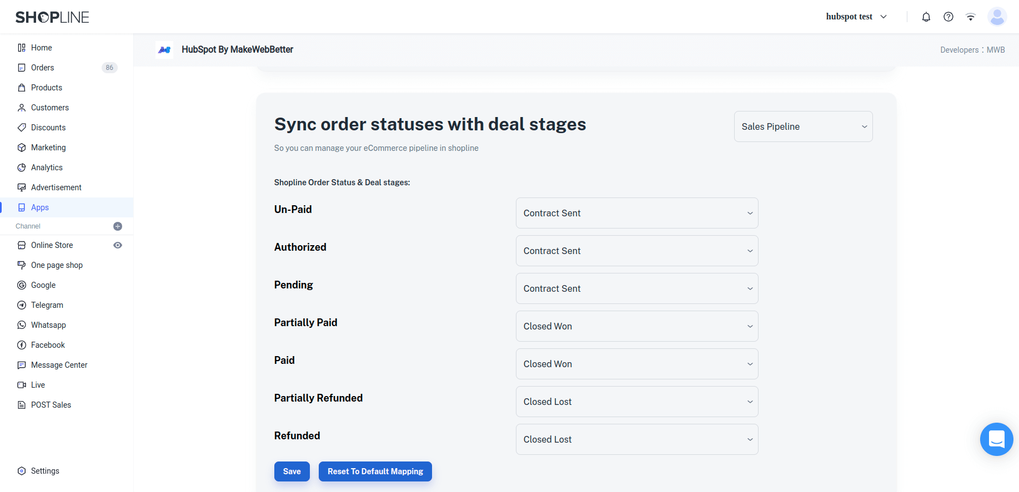Open the Partially Refunded stage dropdown
The image size is (1019, 492).
point(637,402)
